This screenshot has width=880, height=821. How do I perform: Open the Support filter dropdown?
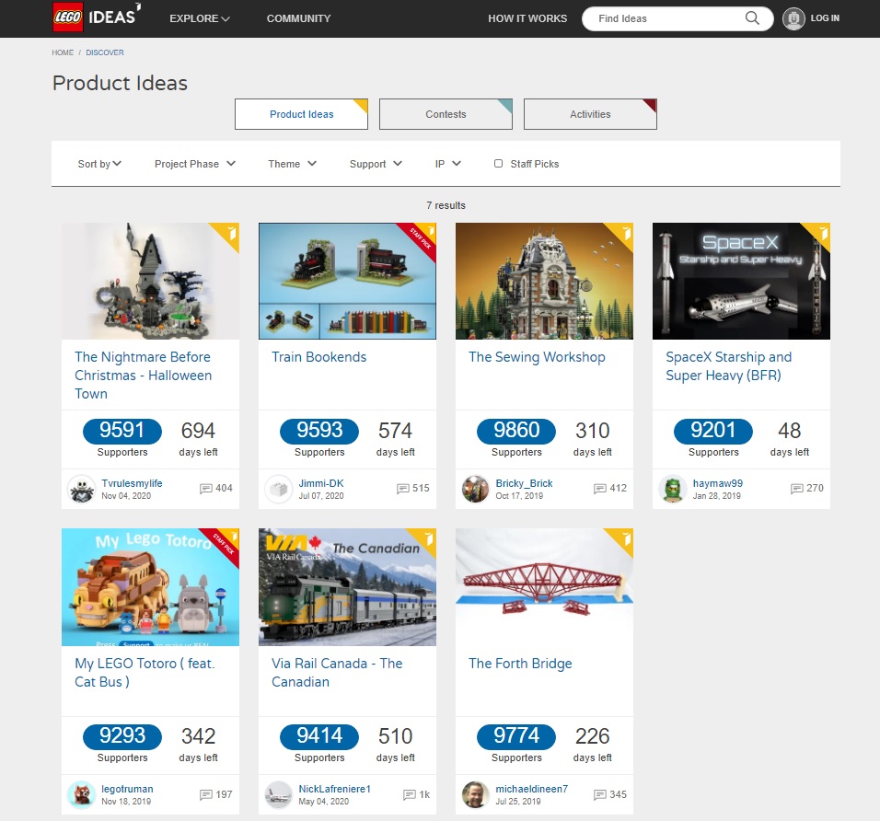pos(376,164)
